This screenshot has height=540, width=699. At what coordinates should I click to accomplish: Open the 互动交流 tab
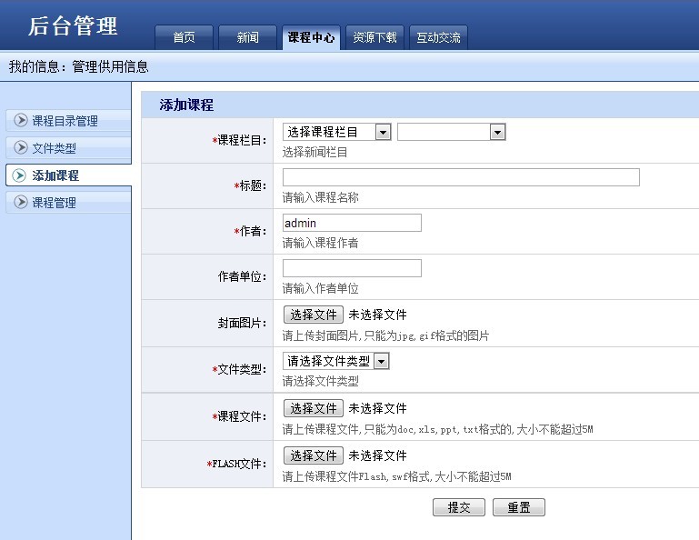pos(438,37)
